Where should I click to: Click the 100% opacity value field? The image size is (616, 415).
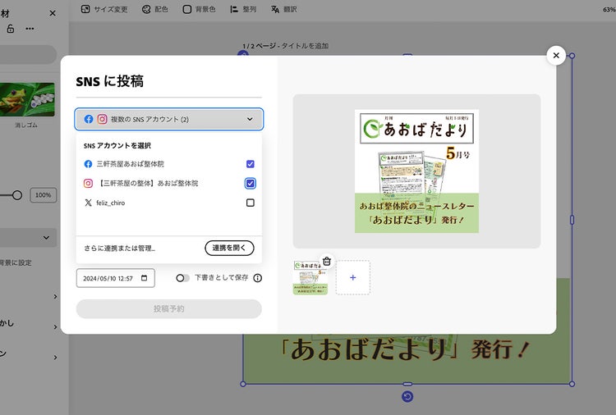pyautogui.click(x=44, y=195)
